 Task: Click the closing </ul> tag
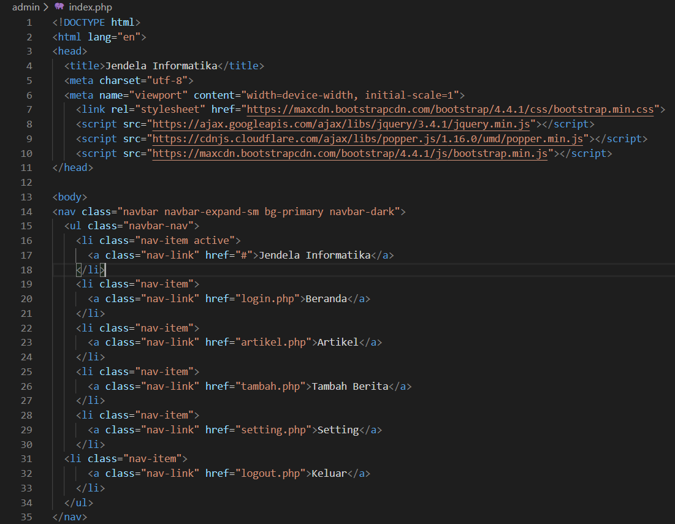[78, 503]
